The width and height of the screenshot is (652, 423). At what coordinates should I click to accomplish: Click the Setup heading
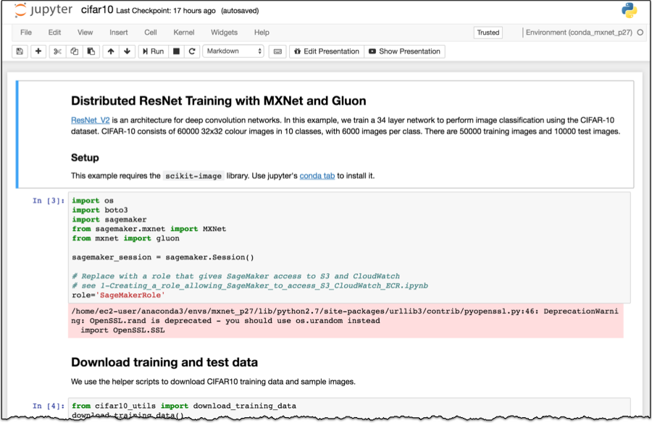(85, 158)
